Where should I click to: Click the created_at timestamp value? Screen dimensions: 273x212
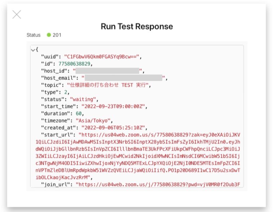point(113,128)
